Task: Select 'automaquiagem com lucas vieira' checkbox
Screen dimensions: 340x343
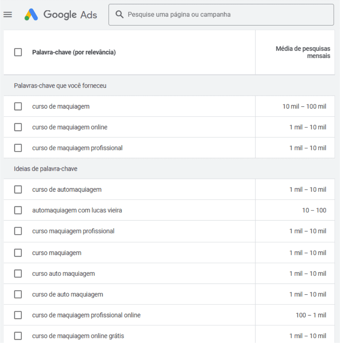Action: [18, 210]
